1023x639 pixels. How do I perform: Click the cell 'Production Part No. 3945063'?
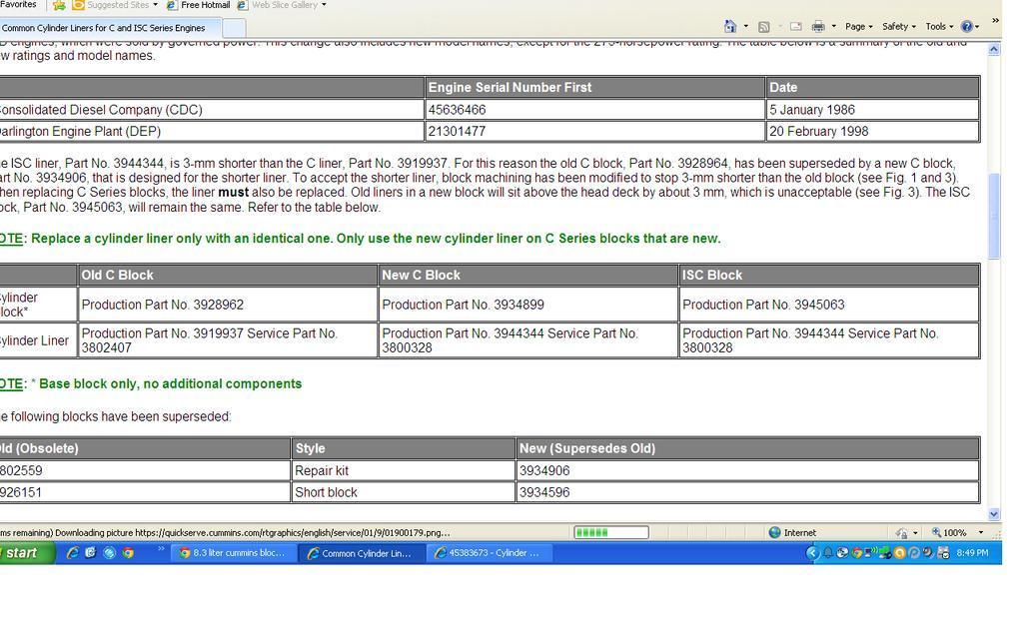(829, 305)
